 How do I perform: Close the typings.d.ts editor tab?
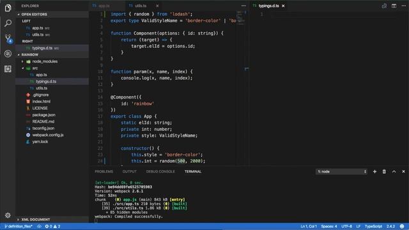283,6
